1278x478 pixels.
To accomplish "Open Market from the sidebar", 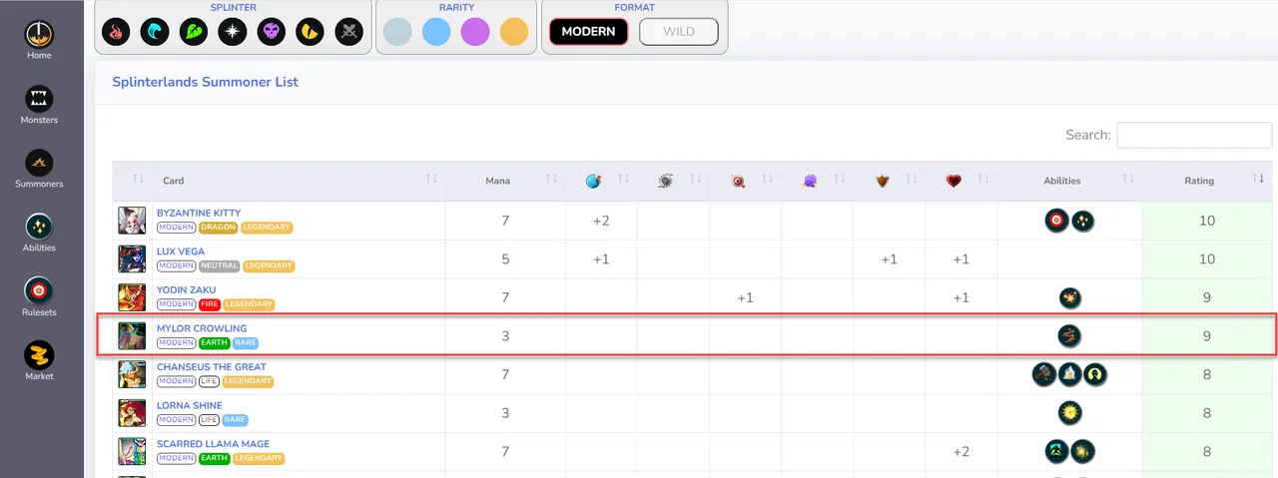I will coord(39,361).
